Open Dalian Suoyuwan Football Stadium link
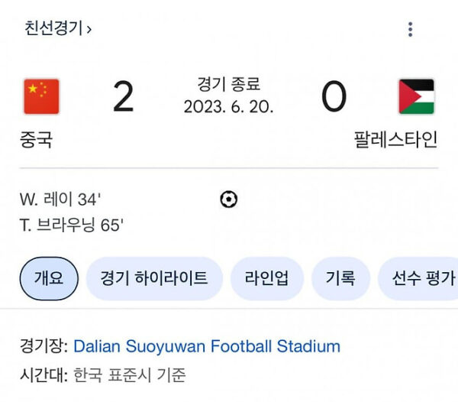 pyautogui.click(x=206, y=346)
